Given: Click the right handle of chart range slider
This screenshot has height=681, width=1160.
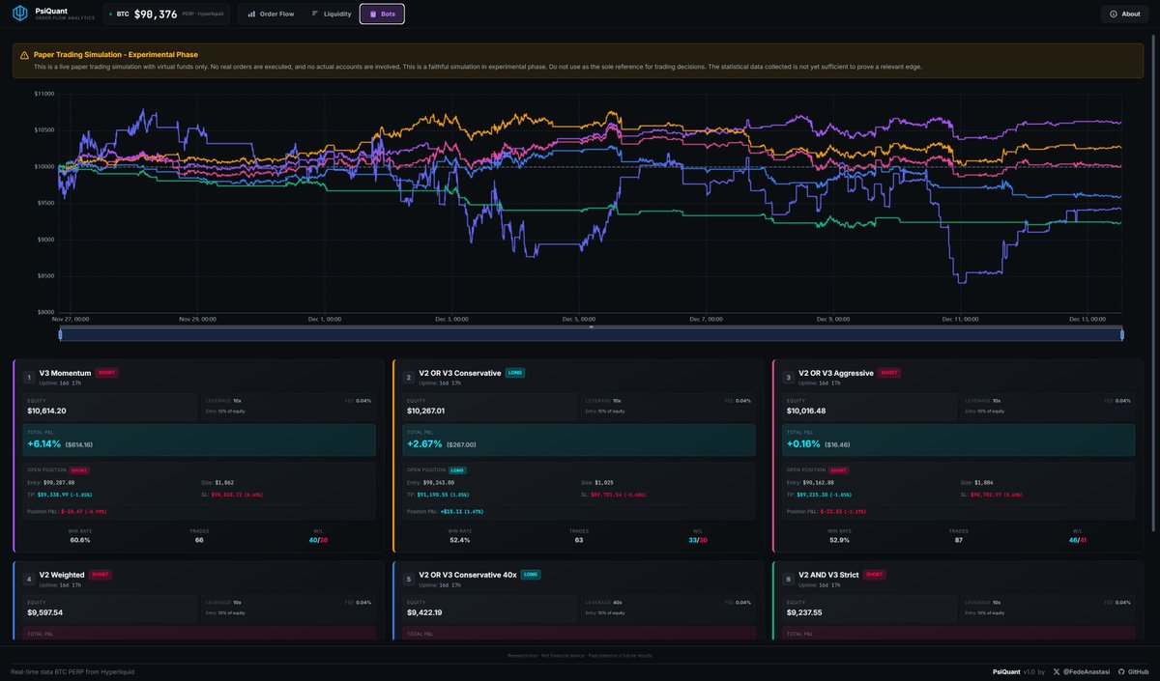Looking at the screenshot, I should tap(1122, 334).
